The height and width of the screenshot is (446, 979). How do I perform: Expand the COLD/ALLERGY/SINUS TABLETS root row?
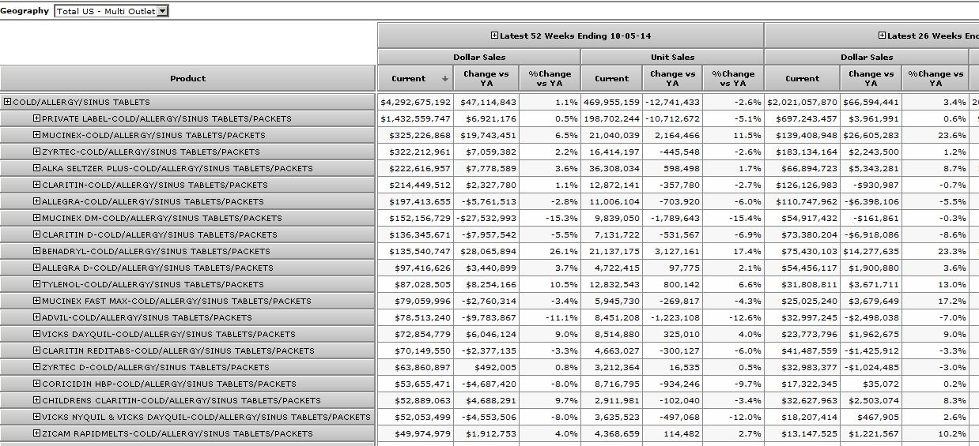7,102
